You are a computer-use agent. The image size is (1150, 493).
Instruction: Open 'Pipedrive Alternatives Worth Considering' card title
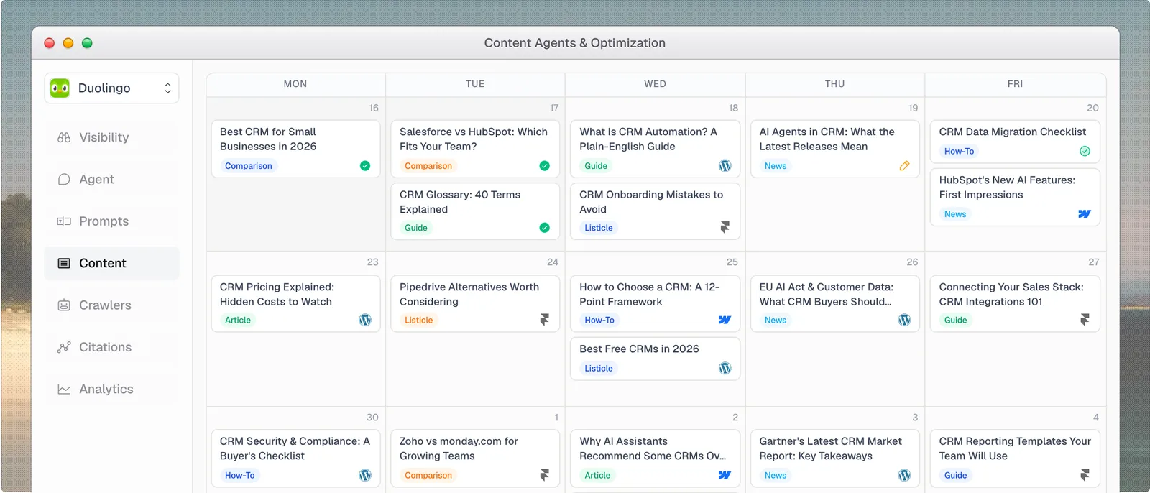click(x=469, y=294)
